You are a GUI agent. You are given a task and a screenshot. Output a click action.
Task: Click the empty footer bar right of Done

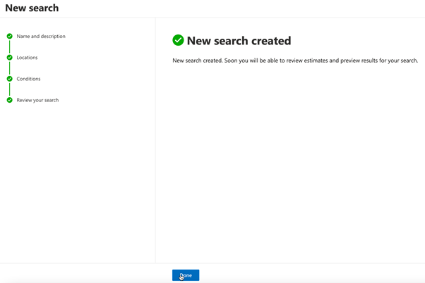point(311,274)
